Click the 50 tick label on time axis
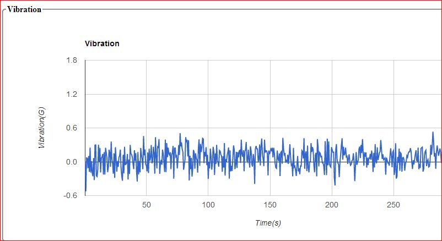Viewport: 442px width, 241px height. (146, 205)
